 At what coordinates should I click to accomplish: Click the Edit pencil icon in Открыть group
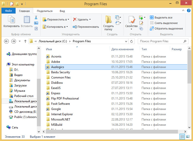pos(141,23)
